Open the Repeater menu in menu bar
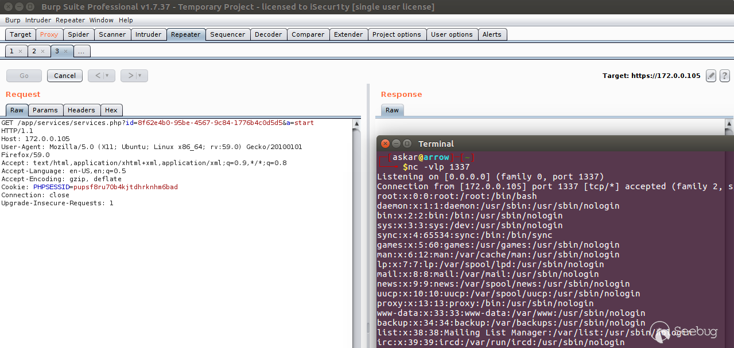The width and height of the screenshot is (734, 348). (x=70, y=20)
